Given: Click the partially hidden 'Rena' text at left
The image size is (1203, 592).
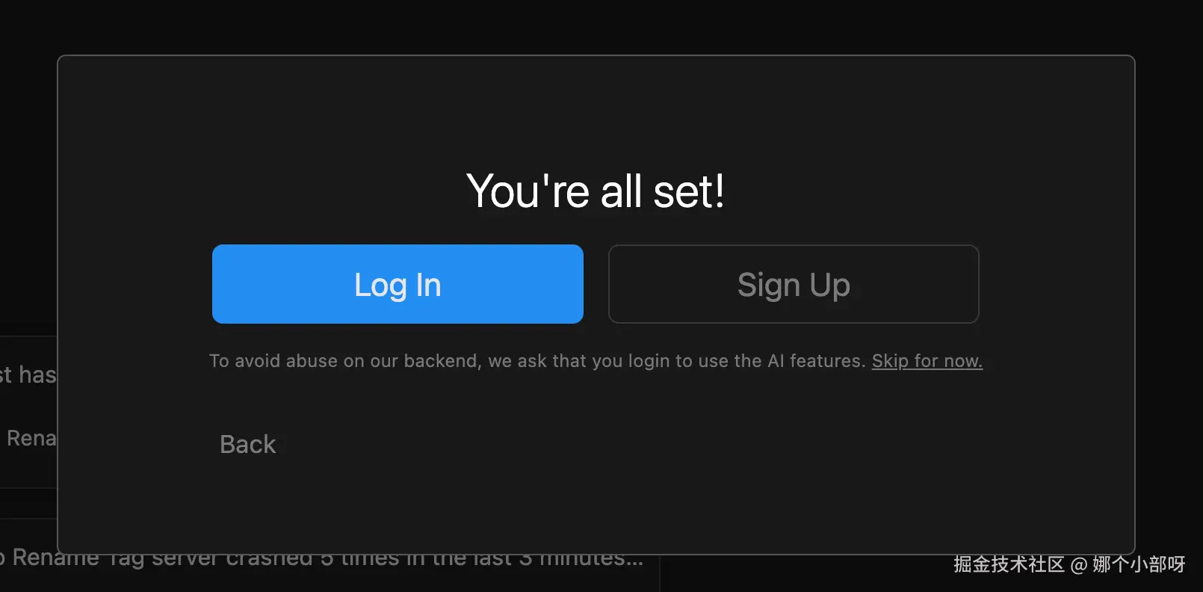Looking at the screenshot, I should tap(31, 438).
